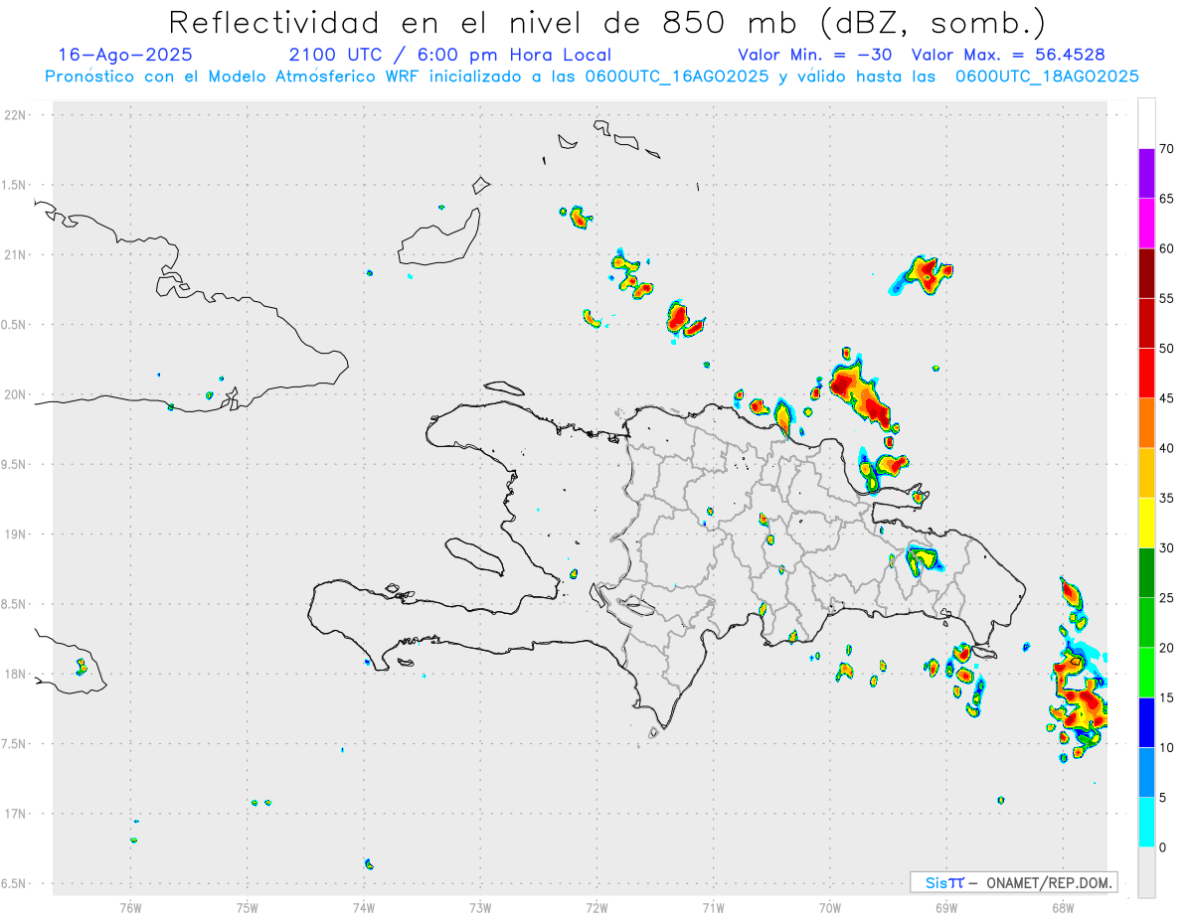Screen dimensions: 1193x921
Task: Click the colorbar label '30'
Action: (1167, 548)
